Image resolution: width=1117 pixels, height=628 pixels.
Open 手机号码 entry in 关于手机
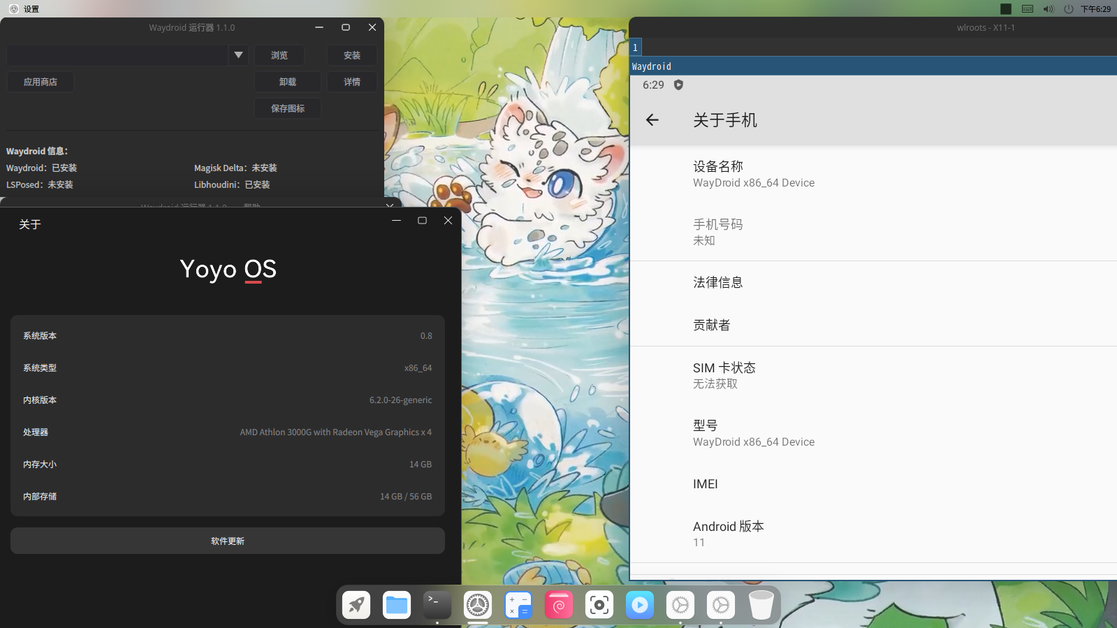tap(873, 232)
